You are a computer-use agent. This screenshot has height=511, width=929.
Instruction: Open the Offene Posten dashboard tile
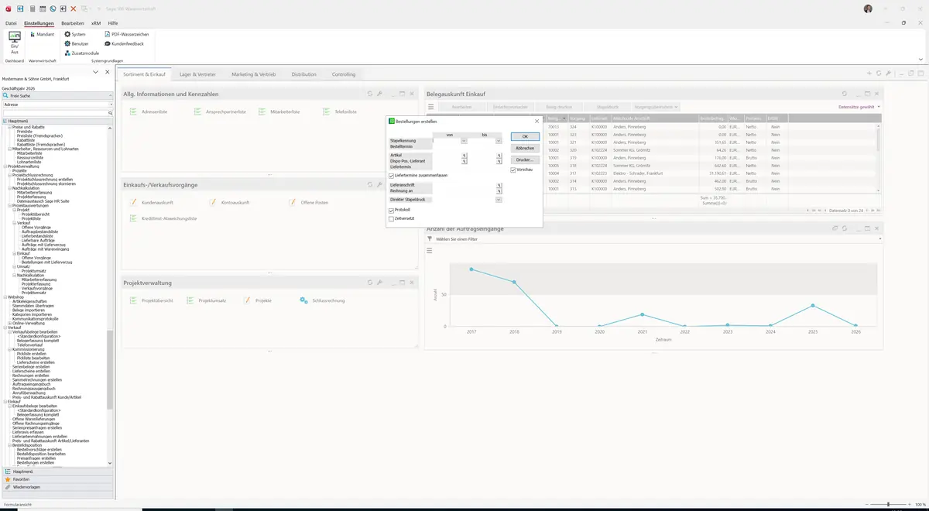tap(308, 203)
